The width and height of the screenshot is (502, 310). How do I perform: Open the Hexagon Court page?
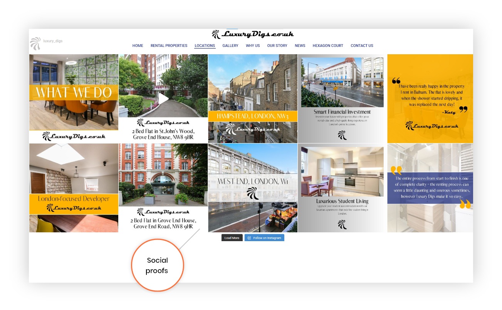tap(328, 46)
